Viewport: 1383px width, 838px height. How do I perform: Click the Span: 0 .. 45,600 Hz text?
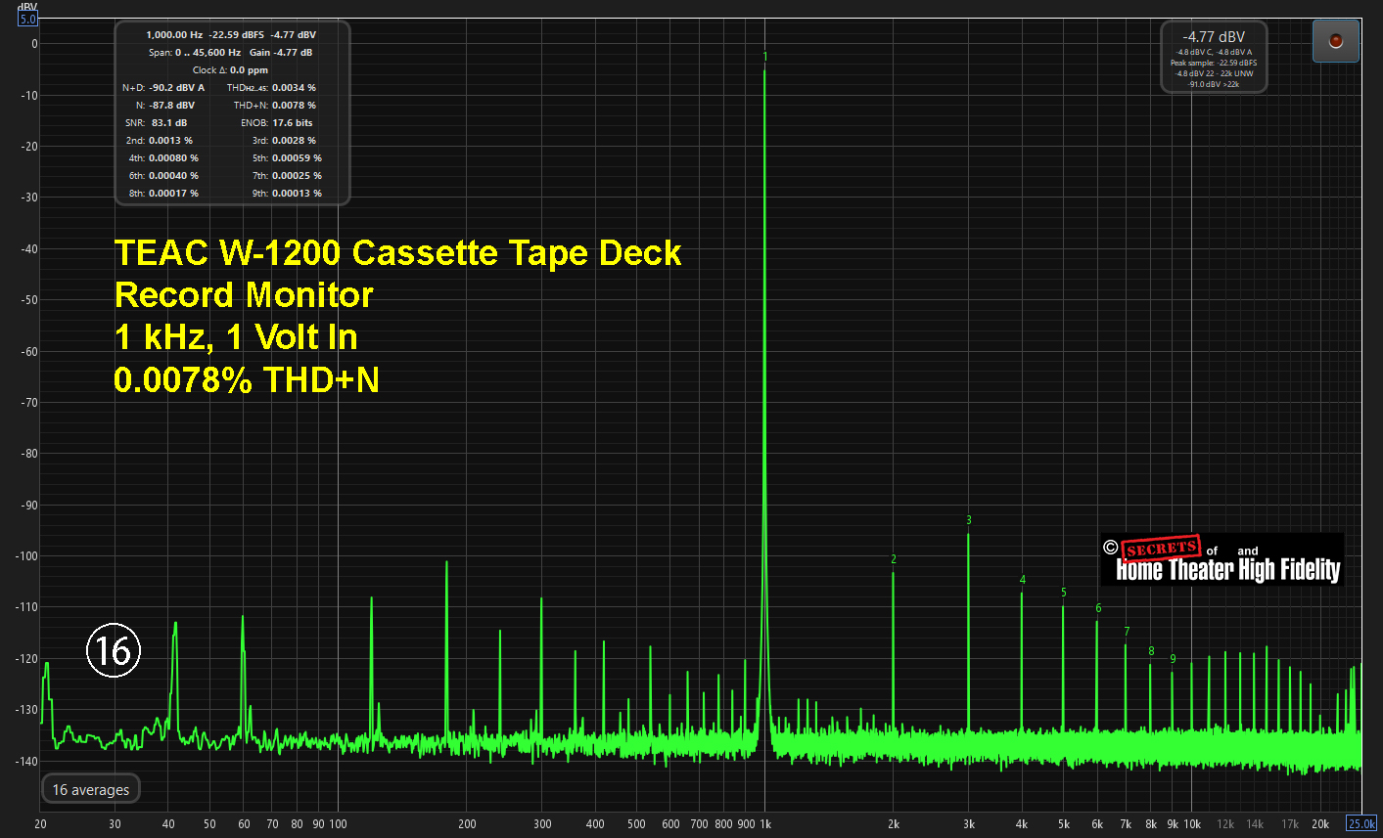coord(195,52)
